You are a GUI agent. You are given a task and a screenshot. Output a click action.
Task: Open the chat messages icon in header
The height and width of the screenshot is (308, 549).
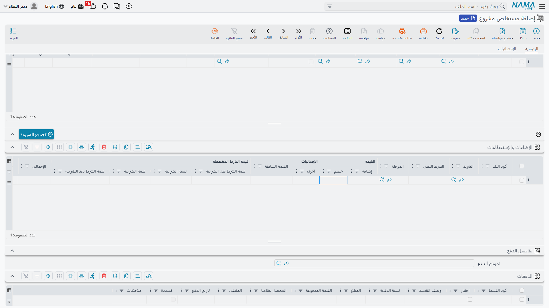point(117,6)
